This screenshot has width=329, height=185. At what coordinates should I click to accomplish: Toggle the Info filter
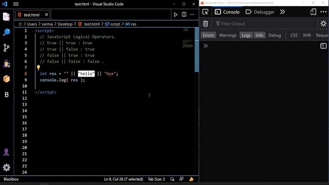pos(259,35)
